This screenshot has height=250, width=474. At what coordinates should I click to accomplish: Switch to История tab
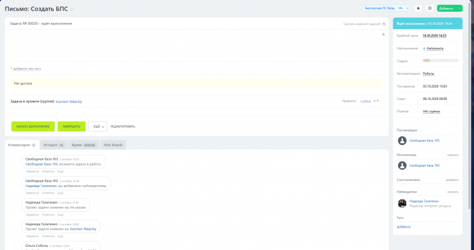pos(54,145)
